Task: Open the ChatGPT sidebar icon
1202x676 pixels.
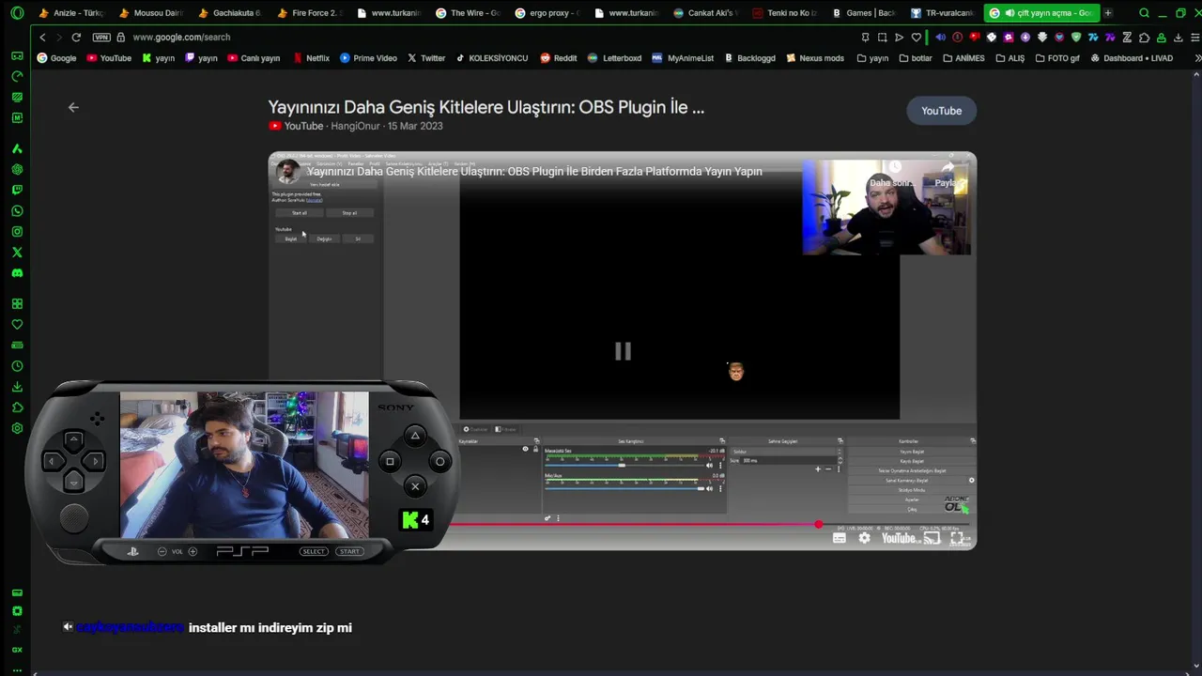Action: (x=17, y=170)
